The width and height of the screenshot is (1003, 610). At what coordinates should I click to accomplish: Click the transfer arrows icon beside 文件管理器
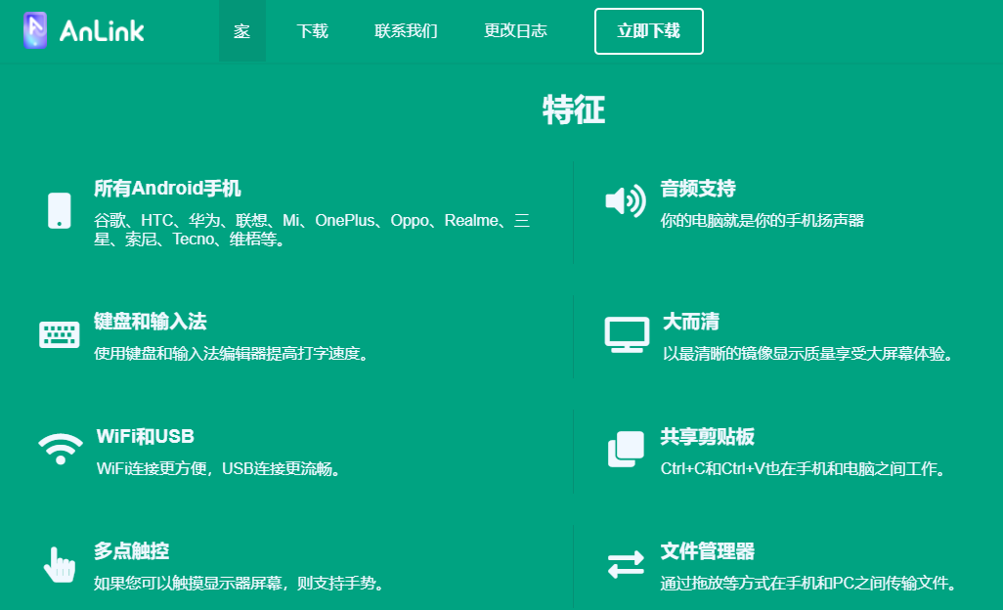[x=626, y=564]
